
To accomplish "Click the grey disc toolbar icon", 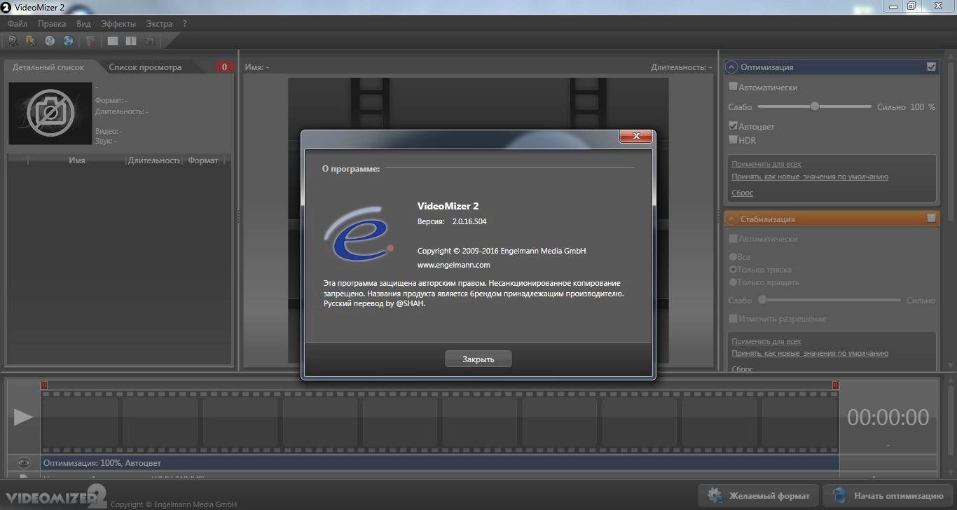I will tap(50, 41).
